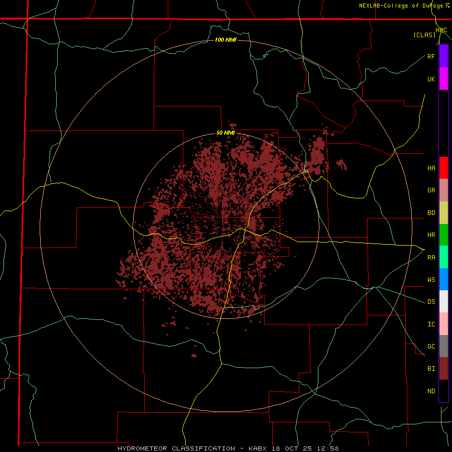
Task: Choose the blue WS legend swatch
Action: tap(443, 279)
